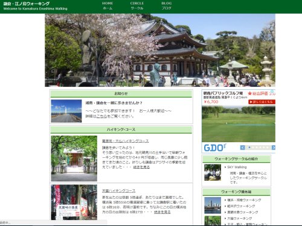Screen dimensions: 302x226
Task: Open the SKY Walking link
Action: (x=237, y=167)
